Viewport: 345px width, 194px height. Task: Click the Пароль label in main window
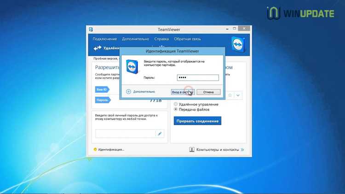103,100
